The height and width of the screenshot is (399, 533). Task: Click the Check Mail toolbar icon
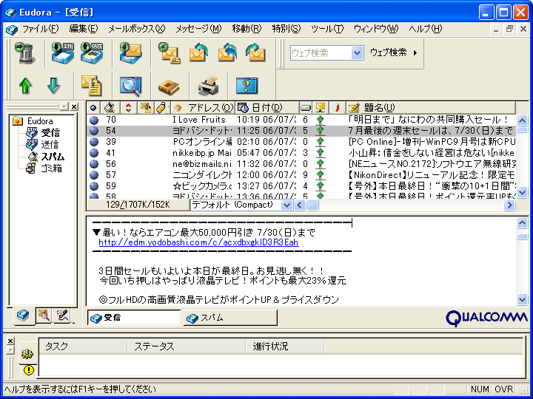point(131,53)
